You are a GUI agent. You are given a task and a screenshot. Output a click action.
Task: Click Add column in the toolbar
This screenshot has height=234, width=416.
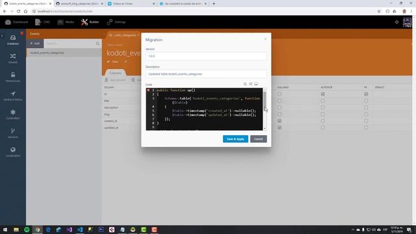click(x=116, y=80)
